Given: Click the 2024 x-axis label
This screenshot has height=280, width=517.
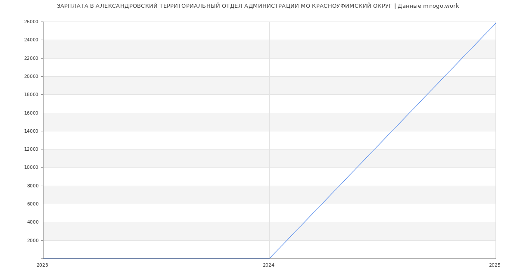Looking at the screenshot, I should [x=268, y=265].
